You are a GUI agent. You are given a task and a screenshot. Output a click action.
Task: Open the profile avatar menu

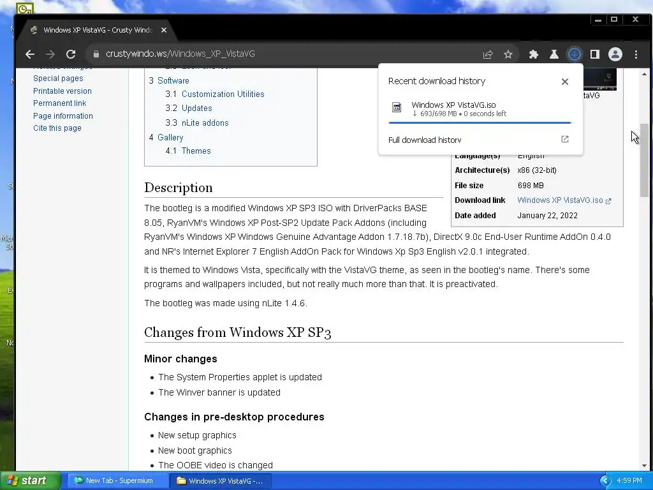[615, 54]
